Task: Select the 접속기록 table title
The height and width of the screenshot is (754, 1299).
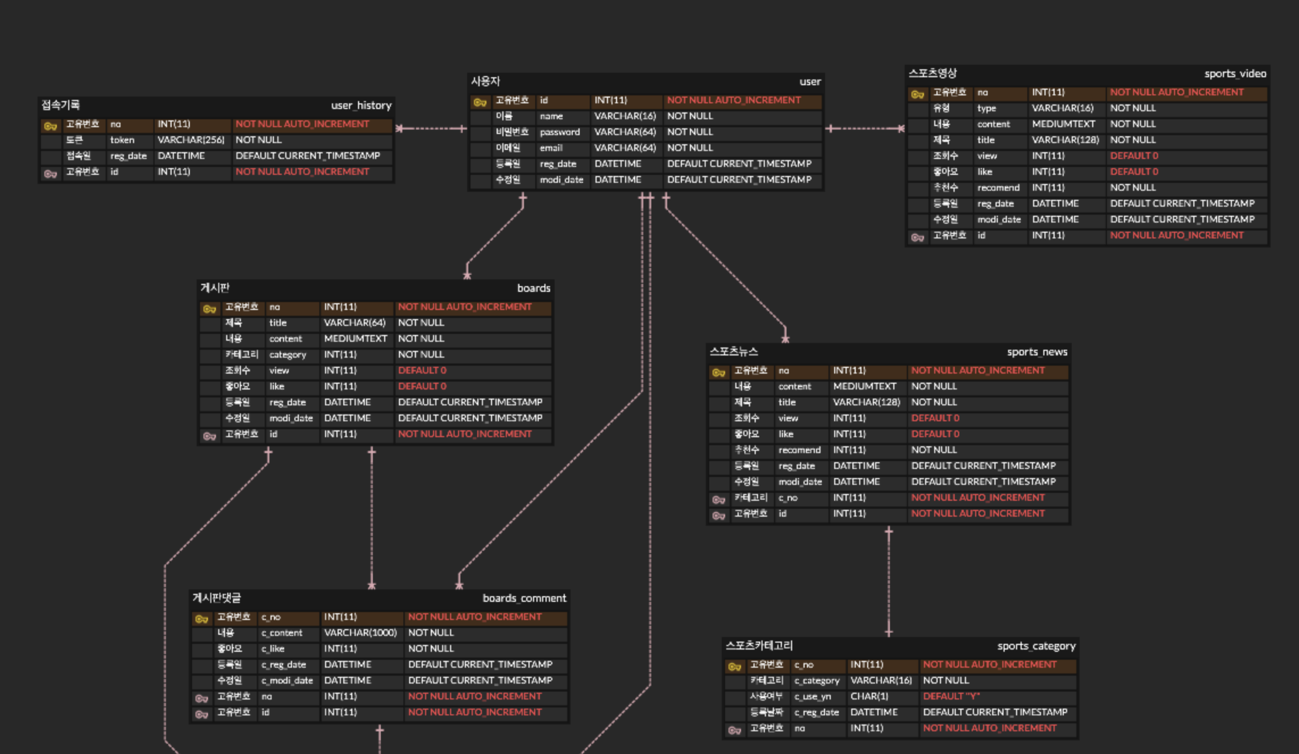Action: pos(60,105)
